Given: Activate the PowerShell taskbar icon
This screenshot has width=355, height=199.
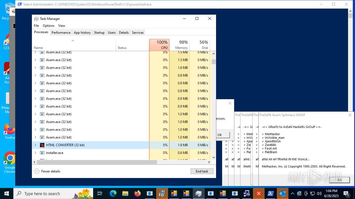Looking at the screenshot, I should (x=271, y=193).
